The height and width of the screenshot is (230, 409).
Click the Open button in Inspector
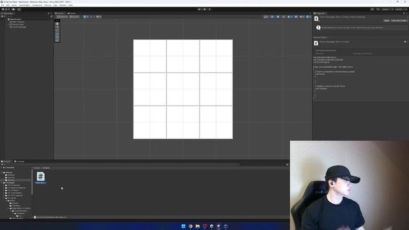pyautogui.click(x=387, y=20)
